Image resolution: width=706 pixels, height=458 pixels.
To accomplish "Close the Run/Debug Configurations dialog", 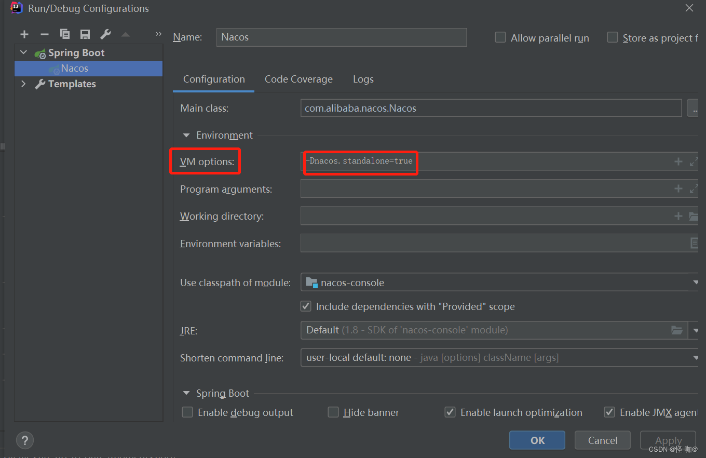I will click(x=689, y=8).
